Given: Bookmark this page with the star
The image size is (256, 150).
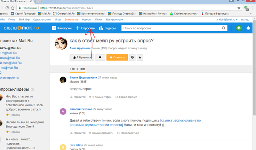Looking at the screenshot, I should click(x=239, y=8).
